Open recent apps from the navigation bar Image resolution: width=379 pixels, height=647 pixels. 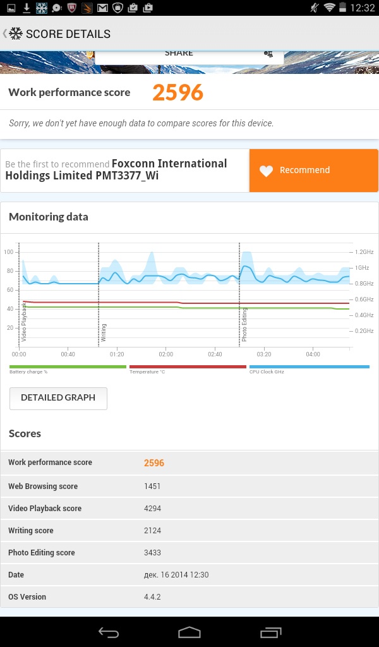[x=270, y=632]
